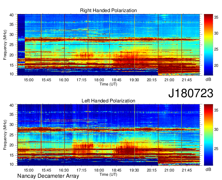Click the 15:00 time tick of the right-handed plot
This screenshot has height=180, width=222.
[x=29, y=80]
